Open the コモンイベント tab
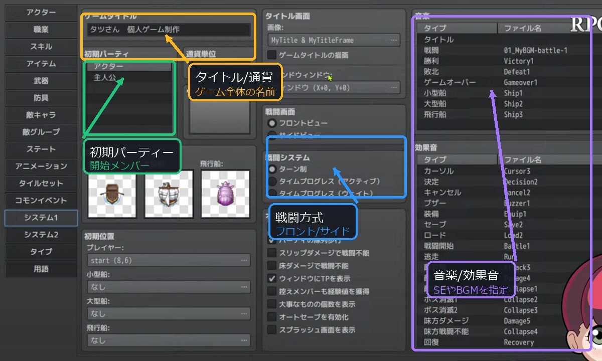Viewport: 602px width, 361px height. (41, 200)
